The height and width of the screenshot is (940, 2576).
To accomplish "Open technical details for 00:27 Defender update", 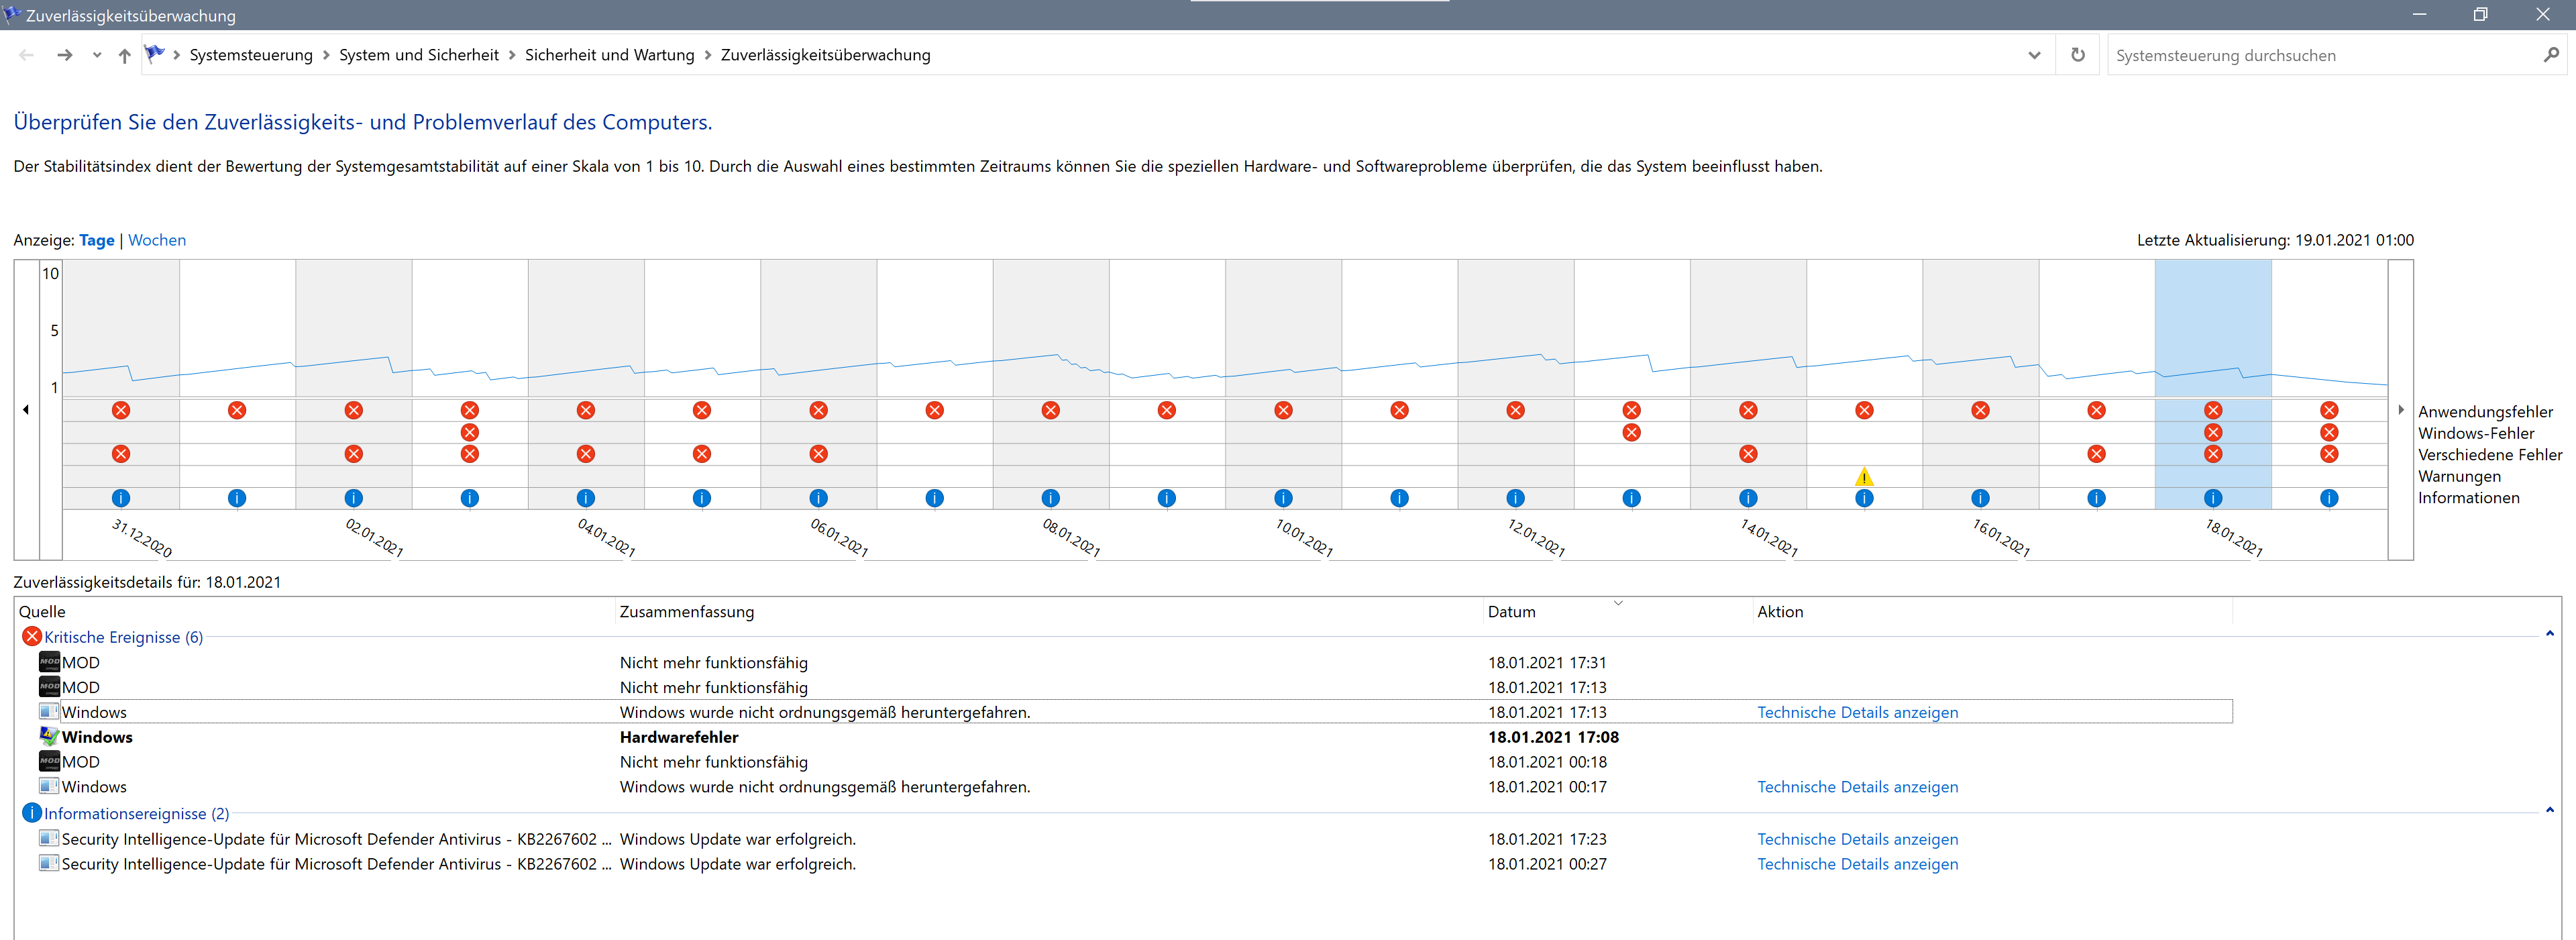I will click(x=1857, y=864).
